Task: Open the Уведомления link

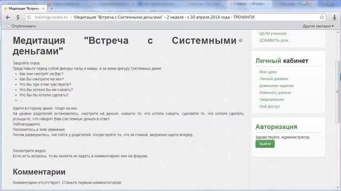Action: (271, 100)
